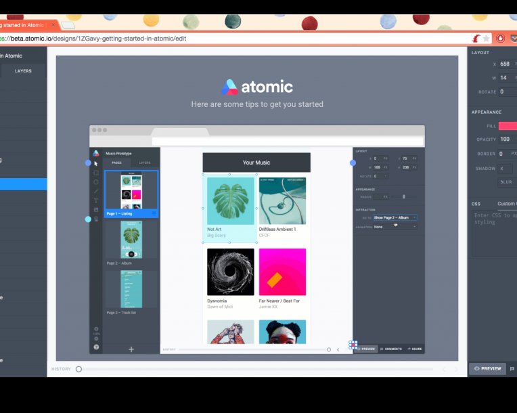Switch to the CSS tab
Screen dimensions: 517x413
(476, 204)
